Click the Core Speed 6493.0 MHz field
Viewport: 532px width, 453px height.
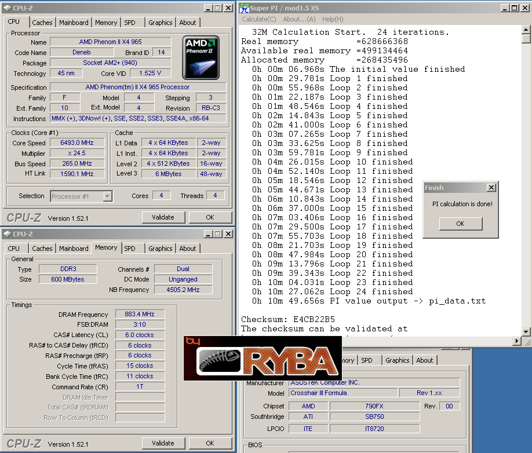(76, 143)
